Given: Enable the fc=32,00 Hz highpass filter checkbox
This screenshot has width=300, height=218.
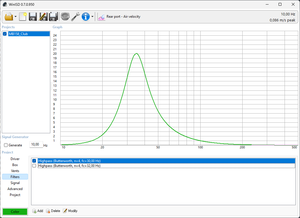Looking at the screenshot, I should pyautogui.click(x=34, y=166).
